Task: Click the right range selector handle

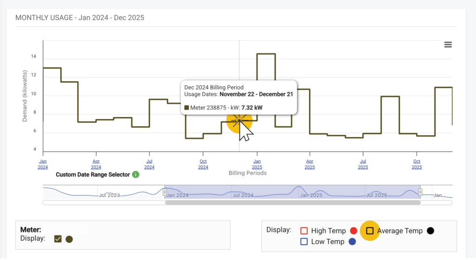Action: [420, 192]
